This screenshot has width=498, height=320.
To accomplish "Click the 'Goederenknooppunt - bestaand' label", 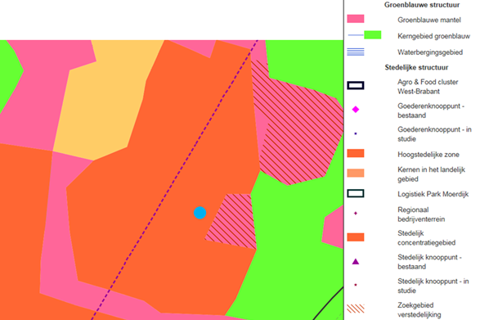I will [x=431, y=110].
